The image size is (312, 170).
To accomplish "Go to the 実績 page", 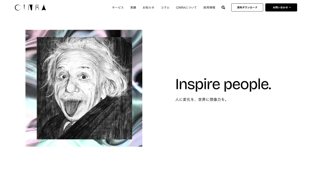I will click(x=133, y=7).
